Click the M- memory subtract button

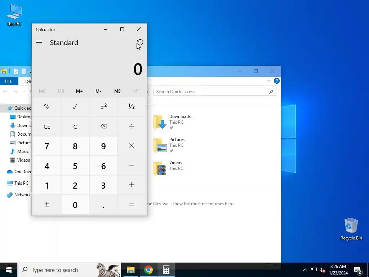click(x=98, y=91)
